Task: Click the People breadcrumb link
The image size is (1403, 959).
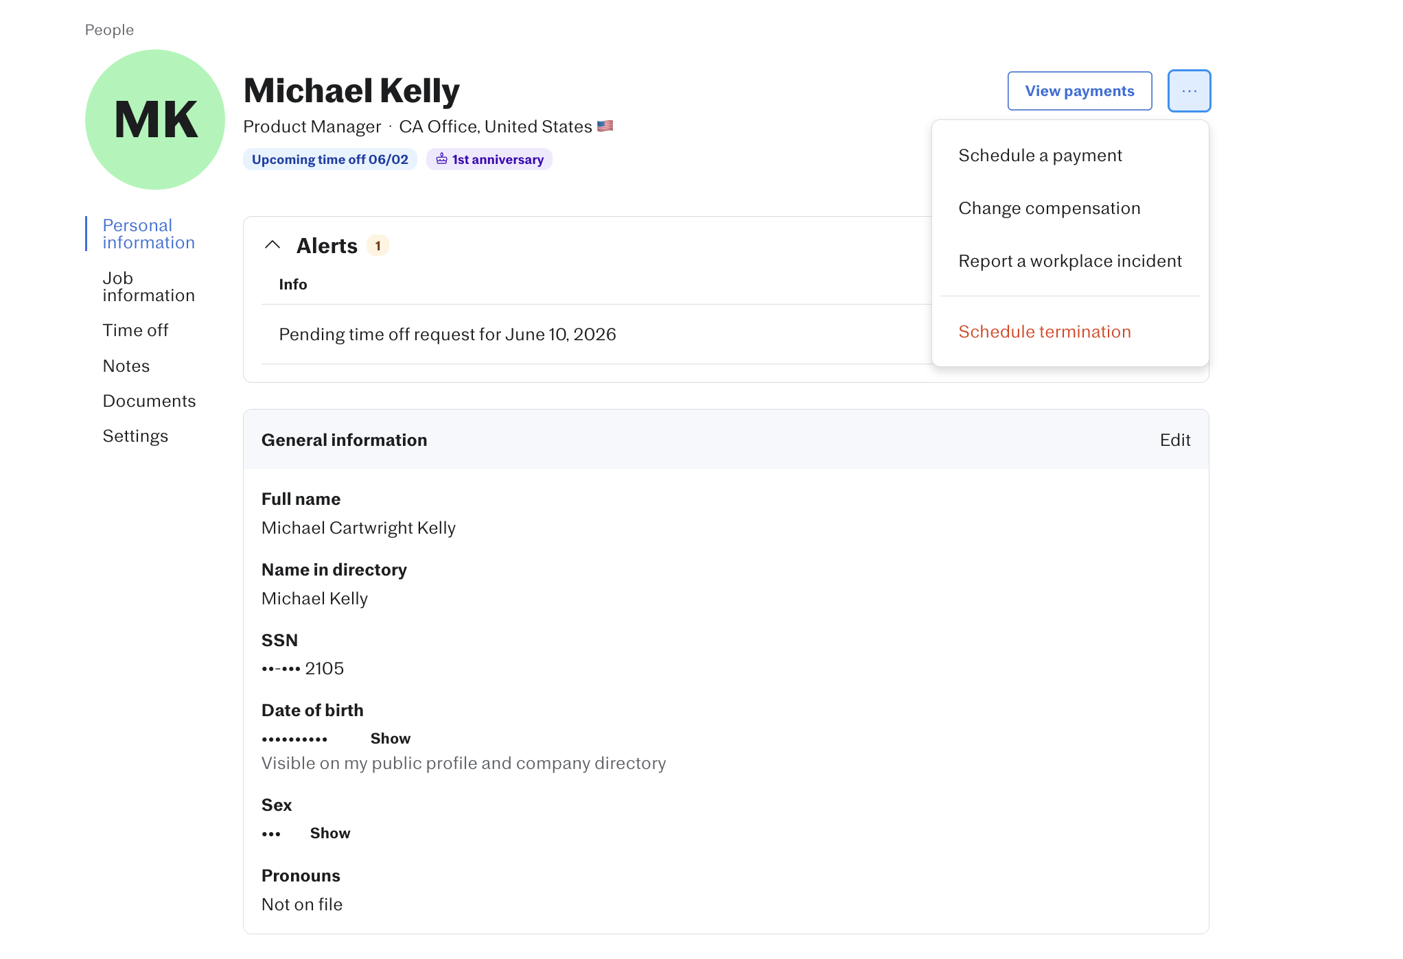Action: [x=109, y=30]
